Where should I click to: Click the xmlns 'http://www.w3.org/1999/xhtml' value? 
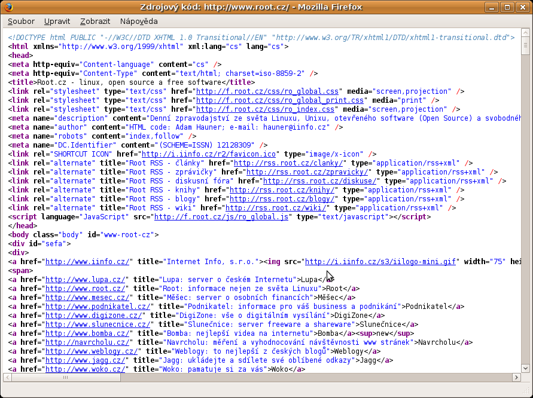[121, 46]
